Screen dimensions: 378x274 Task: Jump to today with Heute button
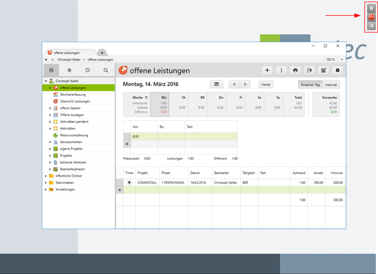pyautogui.click(x=265, y=84)
